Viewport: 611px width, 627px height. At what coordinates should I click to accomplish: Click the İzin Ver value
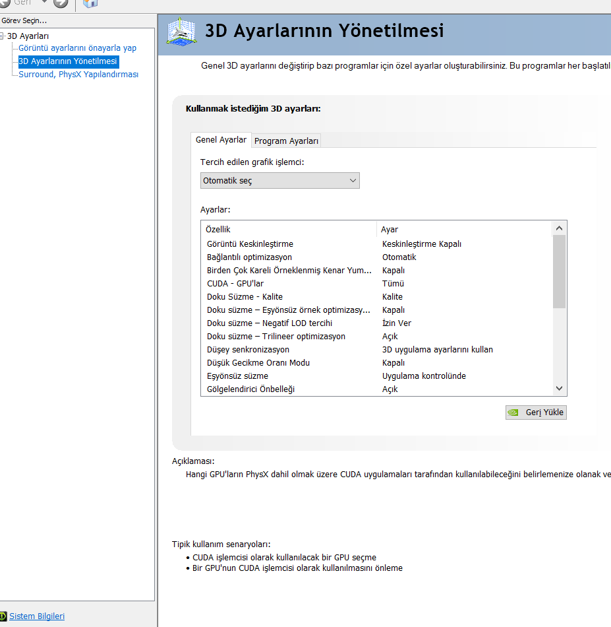tap(397, 323)
